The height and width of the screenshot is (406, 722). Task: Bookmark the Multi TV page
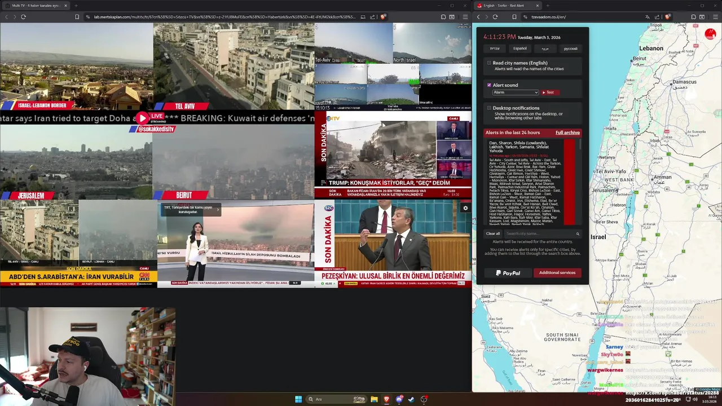tap(77, 17)
